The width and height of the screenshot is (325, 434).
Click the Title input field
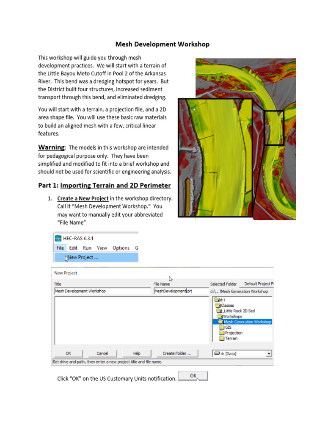click(x=102, y=291)
